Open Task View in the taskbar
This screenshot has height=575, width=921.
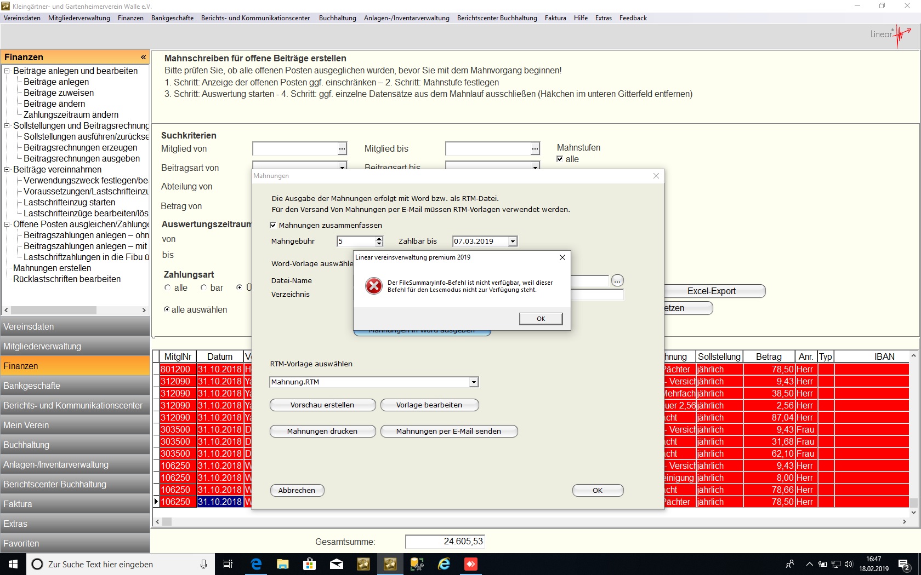coord(228,564)
